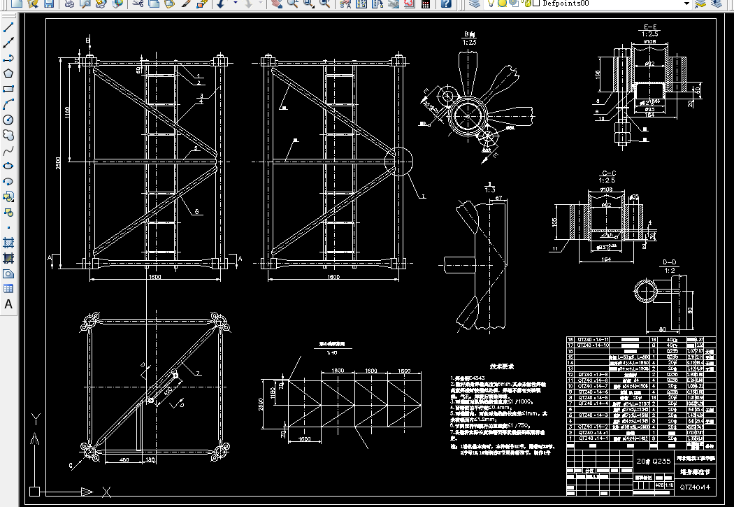
Task: Undo the last action
Action: coord(221,3)
